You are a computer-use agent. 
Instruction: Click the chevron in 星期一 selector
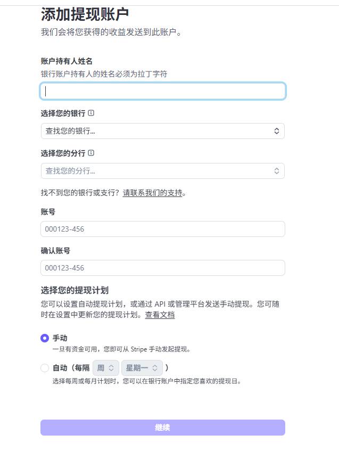click(155, 368)
